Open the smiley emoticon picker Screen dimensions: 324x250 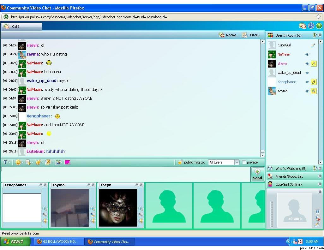click(18, 162)
